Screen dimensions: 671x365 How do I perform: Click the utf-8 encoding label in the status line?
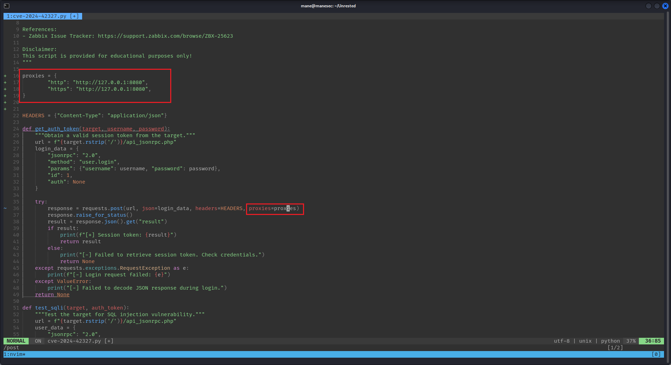pos(562,341)
